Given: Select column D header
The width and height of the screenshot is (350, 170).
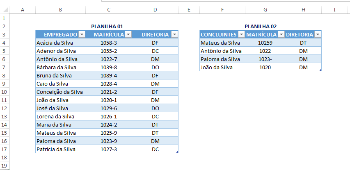Looking at the screenshot, I should 155,10.
